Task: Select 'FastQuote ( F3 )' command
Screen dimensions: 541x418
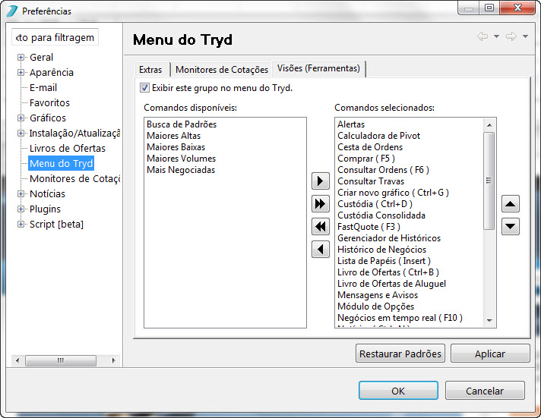Action: (369, 226)
